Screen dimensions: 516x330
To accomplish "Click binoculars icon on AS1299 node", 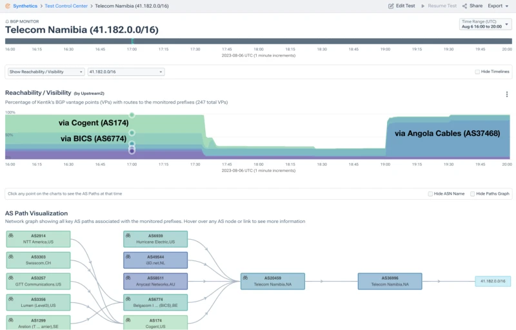I will click(x=11, y=320).
